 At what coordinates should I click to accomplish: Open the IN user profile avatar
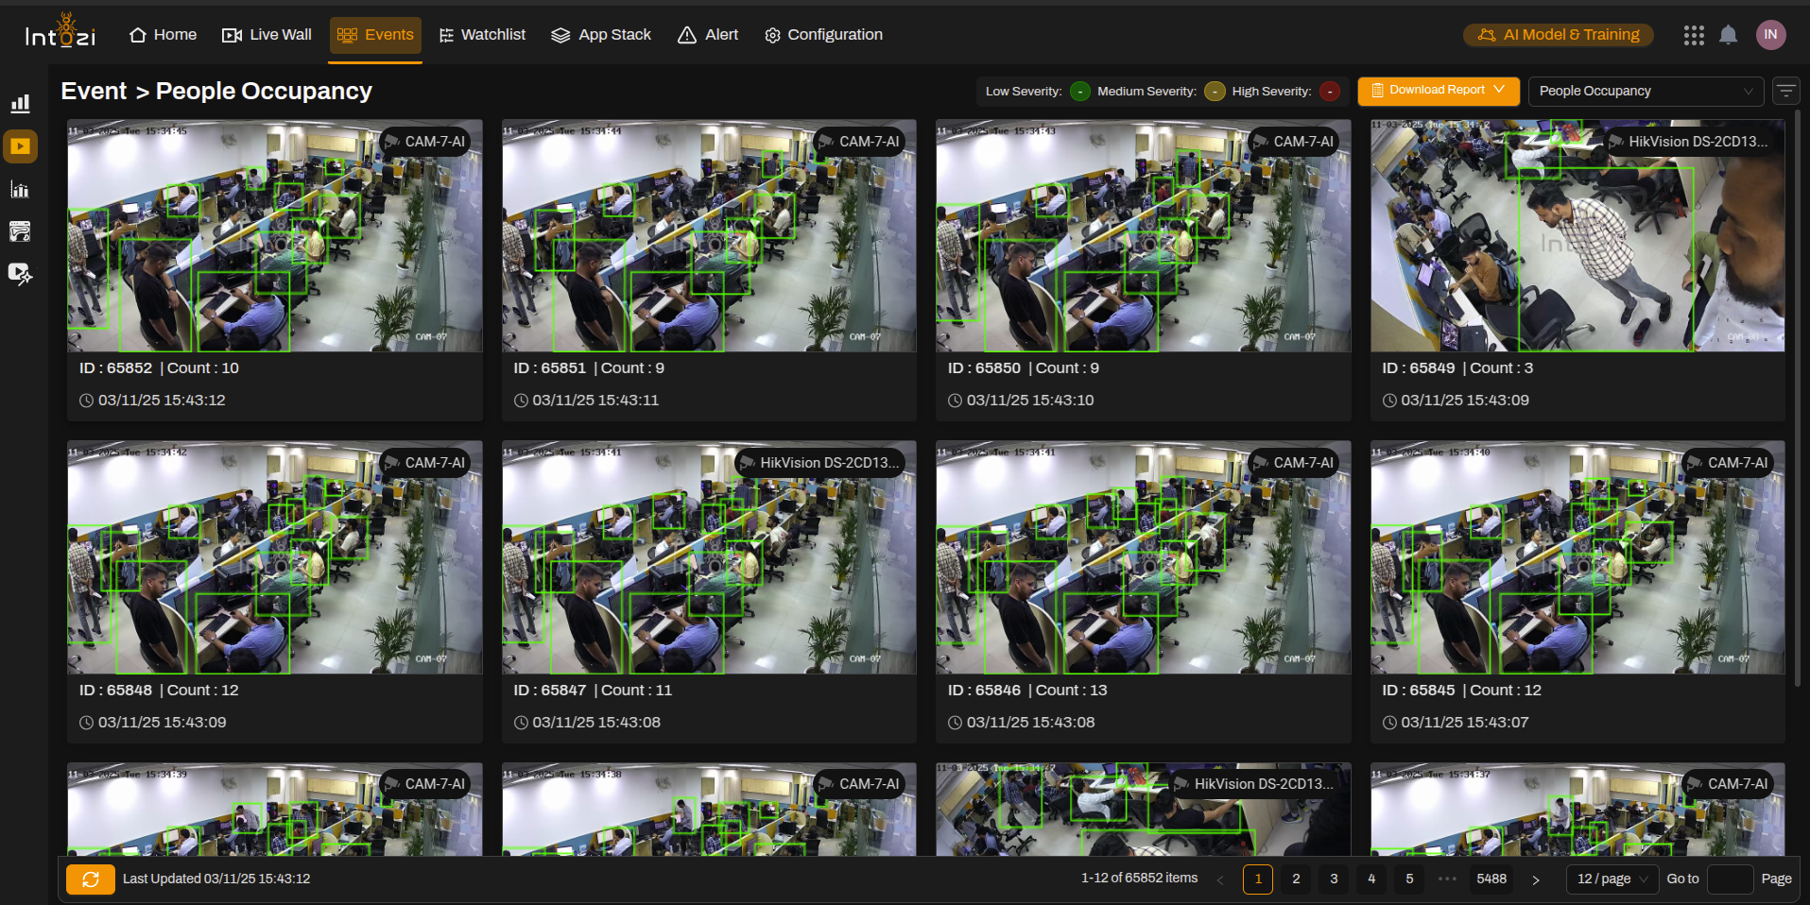point(1770,35)
